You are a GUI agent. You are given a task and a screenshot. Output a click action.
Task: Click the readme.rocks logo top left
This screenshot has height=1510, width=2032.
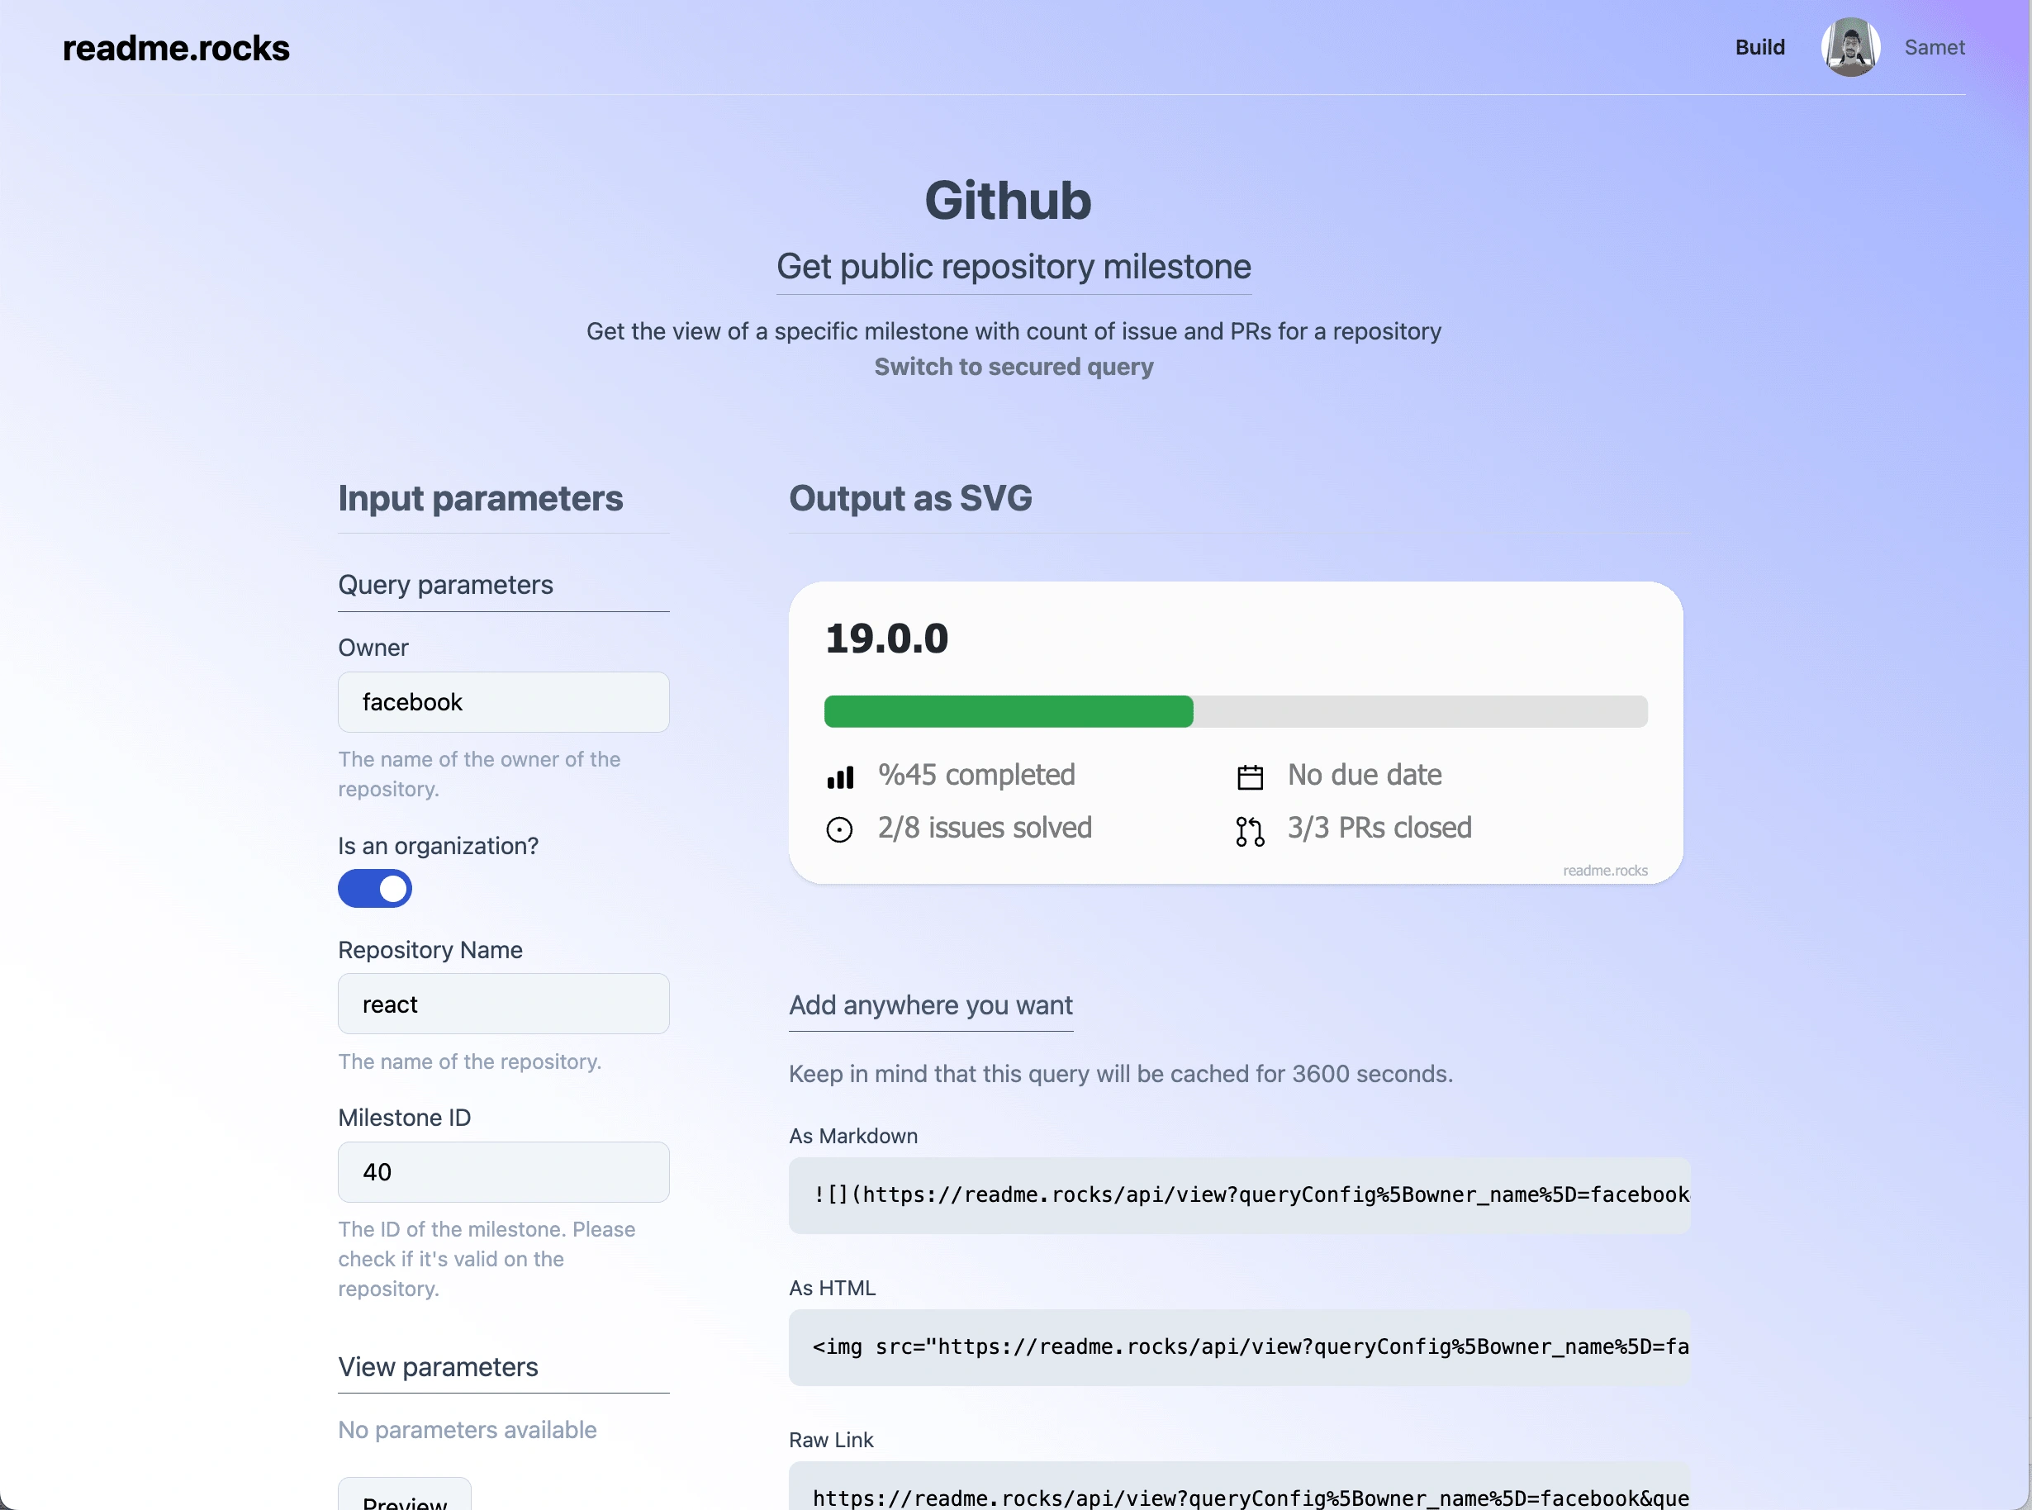(x=176, y=46)
